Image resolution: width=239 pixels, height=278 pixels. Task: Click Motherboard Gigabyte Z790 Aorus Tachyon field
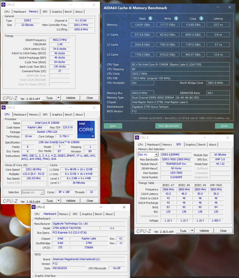(180, 107)
